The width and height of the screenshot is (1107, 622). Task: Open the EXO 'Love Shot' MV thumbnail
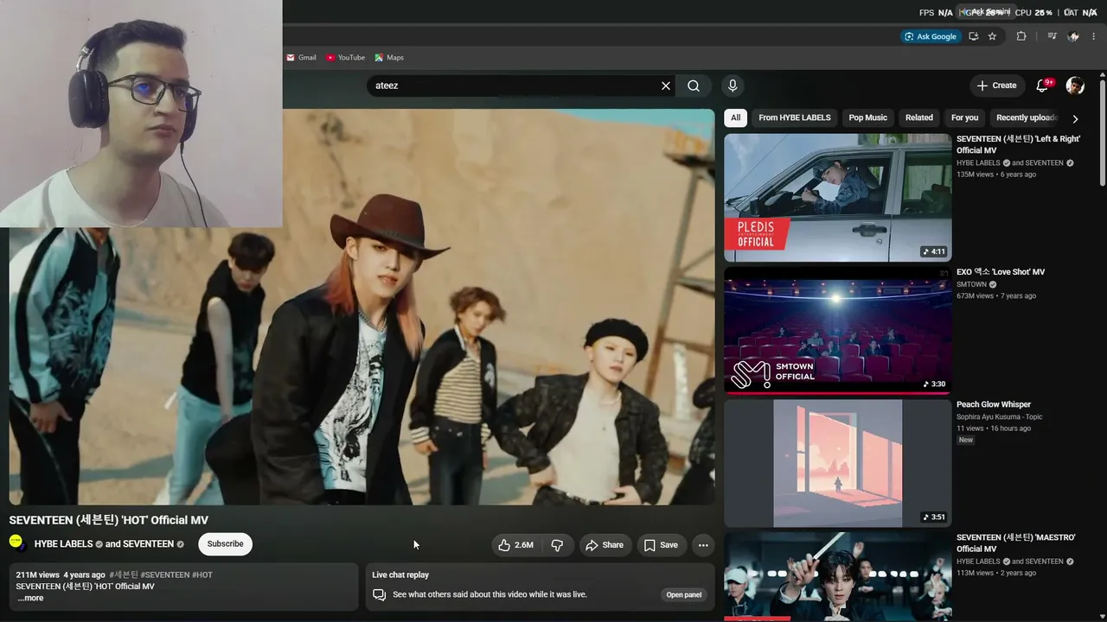[837, 330]
